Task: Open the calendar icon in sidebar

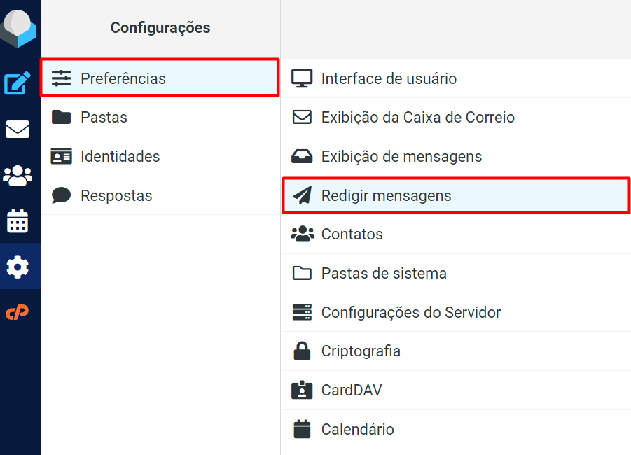Action: pos(18,221)
